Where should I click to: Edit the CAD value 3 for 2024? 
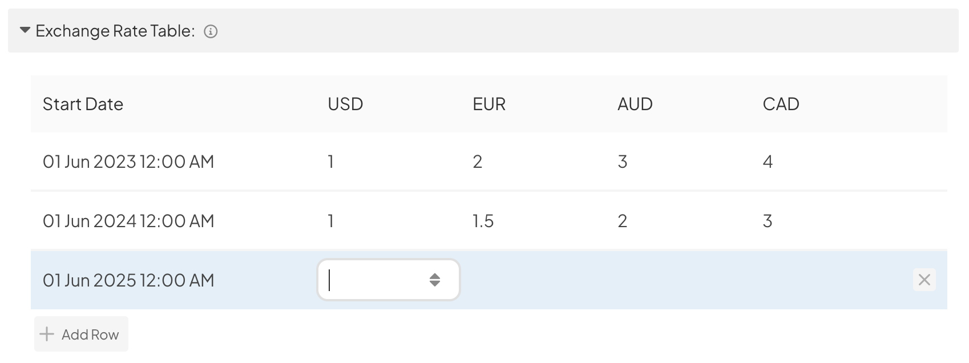768,221
